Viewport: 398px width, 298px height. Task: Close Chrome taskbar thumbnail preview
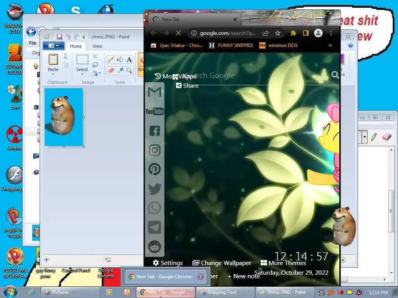[201, 276]
